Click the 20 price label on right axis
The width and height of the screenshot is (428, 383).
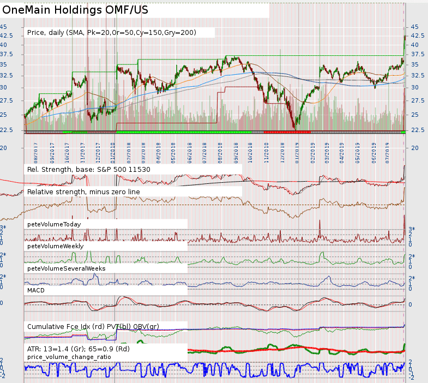pyautogui.click(x=414, y=148)
